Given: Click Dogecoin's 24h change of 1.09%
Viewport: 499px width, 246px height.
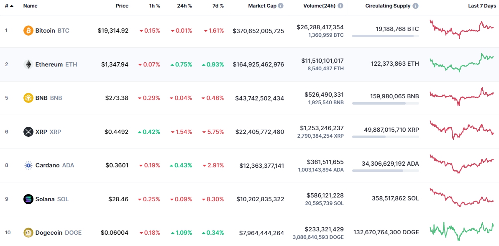Looking at the screenshot, I should click(181, 233).
